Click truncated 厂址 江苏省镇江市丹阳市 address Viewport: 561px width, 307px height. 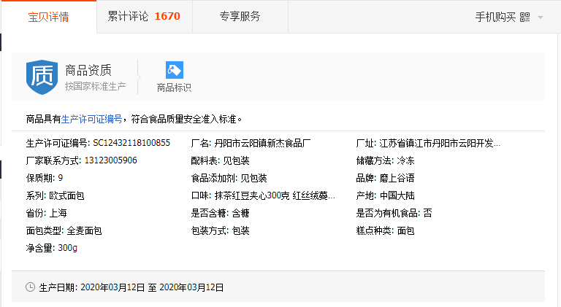pos(428,144)
